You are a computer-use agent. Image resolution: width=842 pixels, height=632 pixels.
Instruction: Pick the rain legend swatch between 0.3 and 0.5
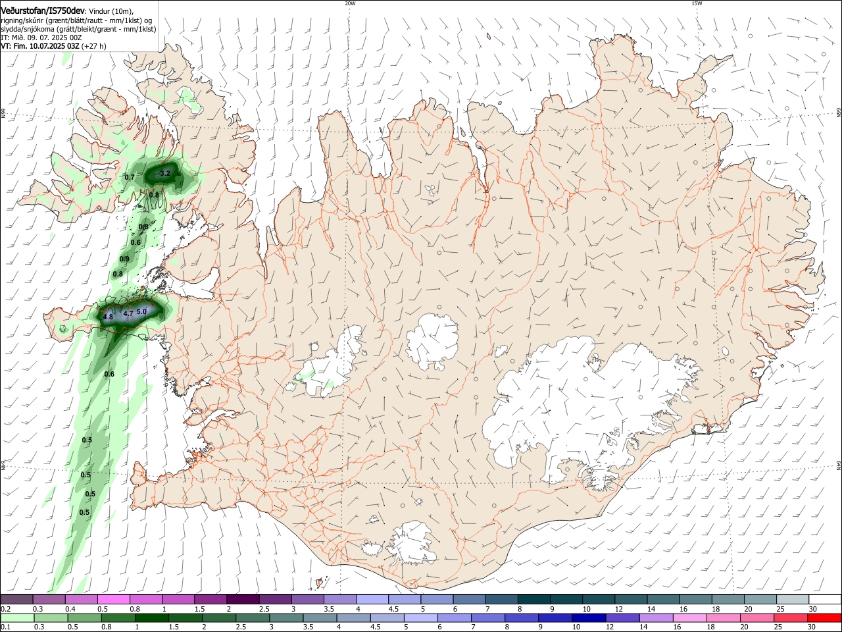coord(51,618)
